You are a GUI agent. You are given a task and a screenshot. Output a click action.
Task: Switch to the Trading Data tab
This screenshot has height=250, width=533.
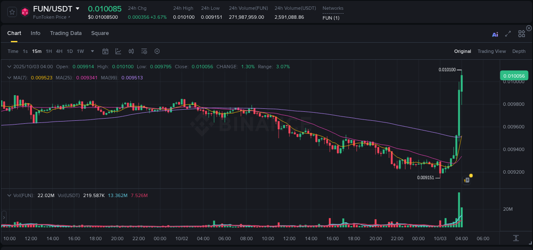66,33
